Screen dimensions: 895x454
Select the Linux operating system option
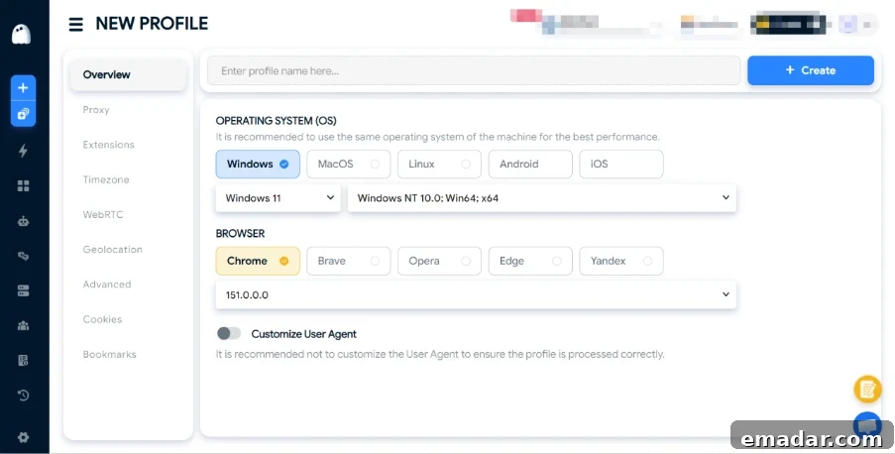[439, 164]
